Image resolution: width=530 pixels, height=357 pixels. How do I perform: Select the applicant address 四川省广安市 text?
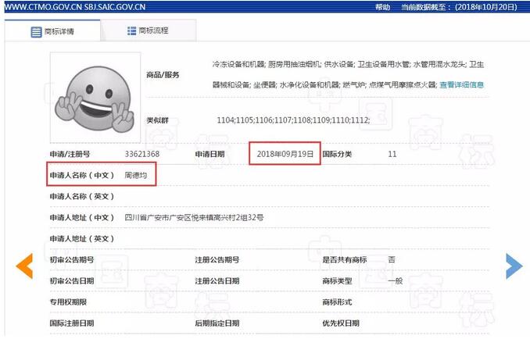coord(194,217)
